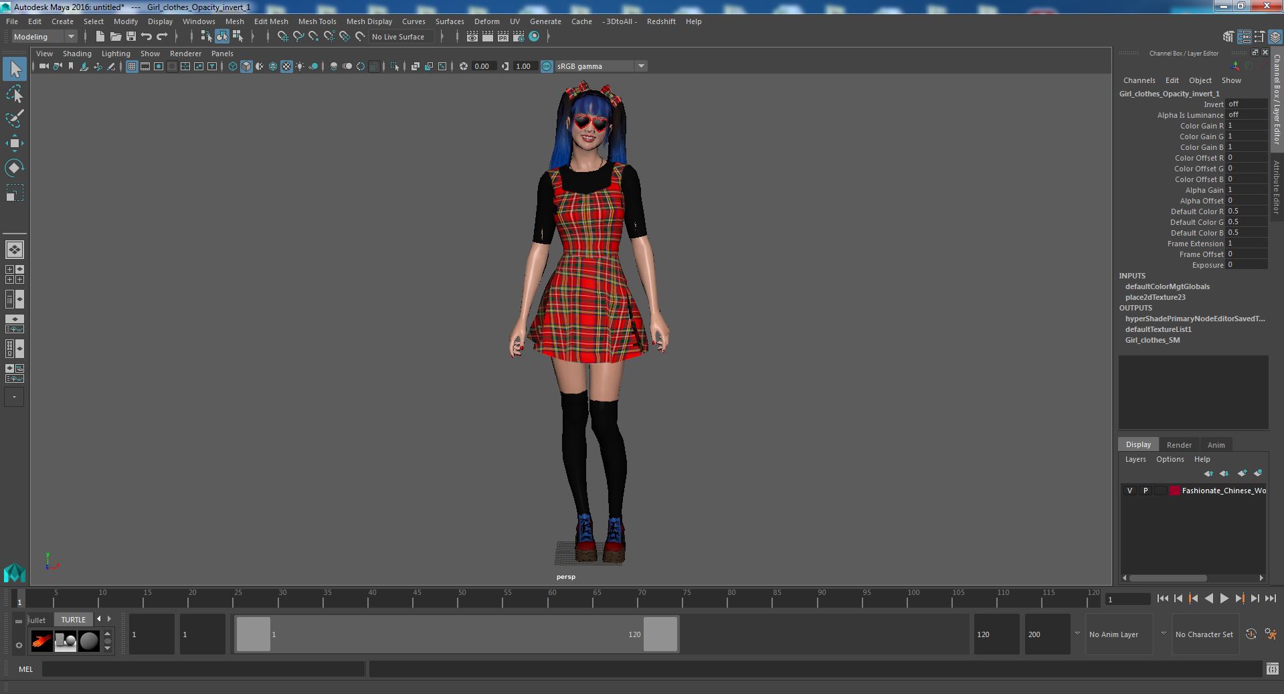Image resolution: width=1284 pixels, height=694 pixels.
Task: Click the TURTLE fire shelf icon
Action: point(41,640)
